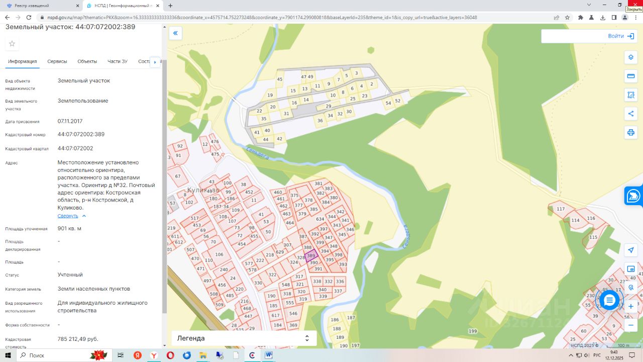Open the chat assistant bubble
Image resolution: width=643 pixels, height=362 pixels.
pos(609,300)
